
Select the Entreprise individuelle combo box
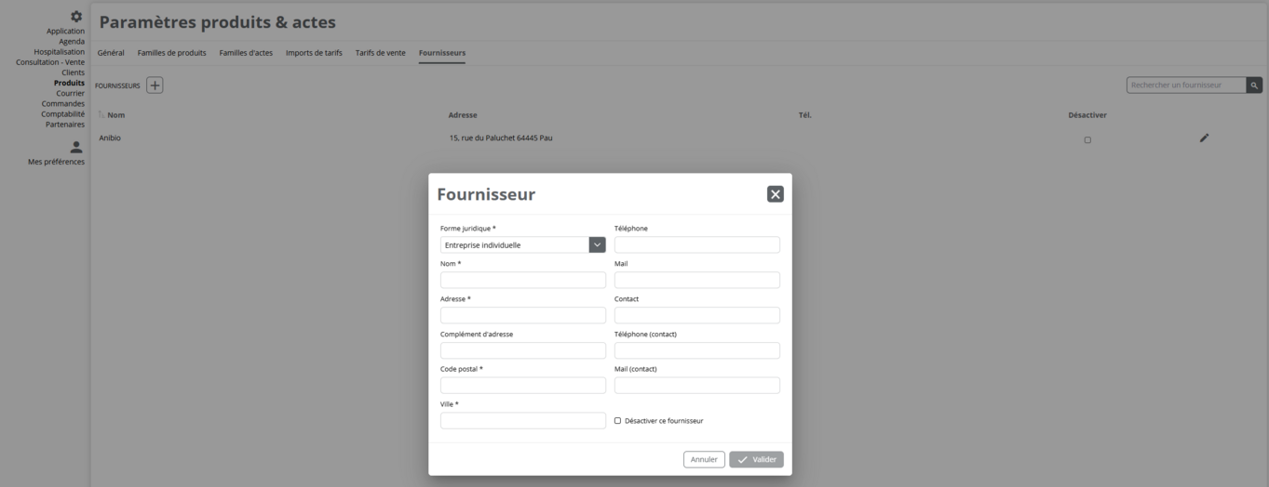pos(514,245)
